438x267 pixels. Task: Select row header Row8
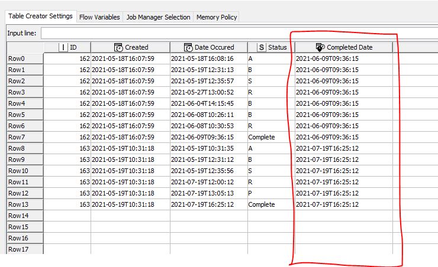click(25, 148)
